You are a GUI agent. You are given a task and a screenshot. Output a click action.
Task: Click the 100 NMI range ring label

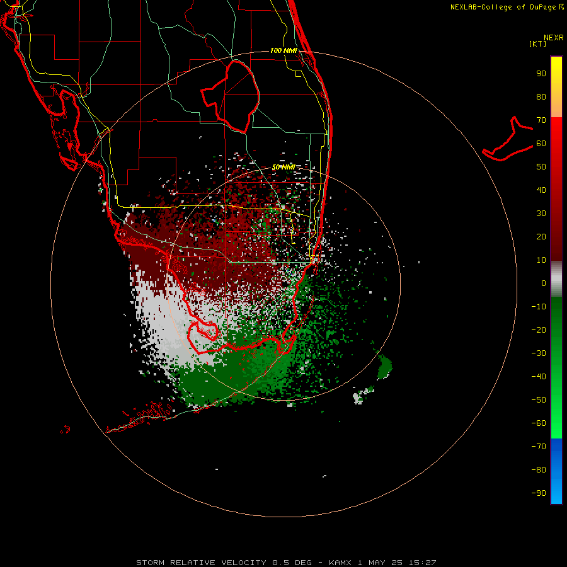[x=283, y=50]
